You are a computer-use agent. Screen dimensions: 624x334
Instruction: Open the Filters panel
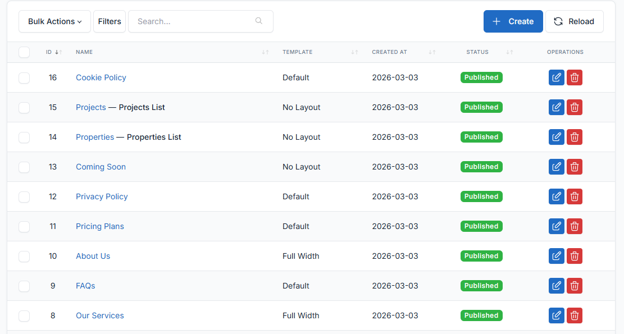click(110, 21)
